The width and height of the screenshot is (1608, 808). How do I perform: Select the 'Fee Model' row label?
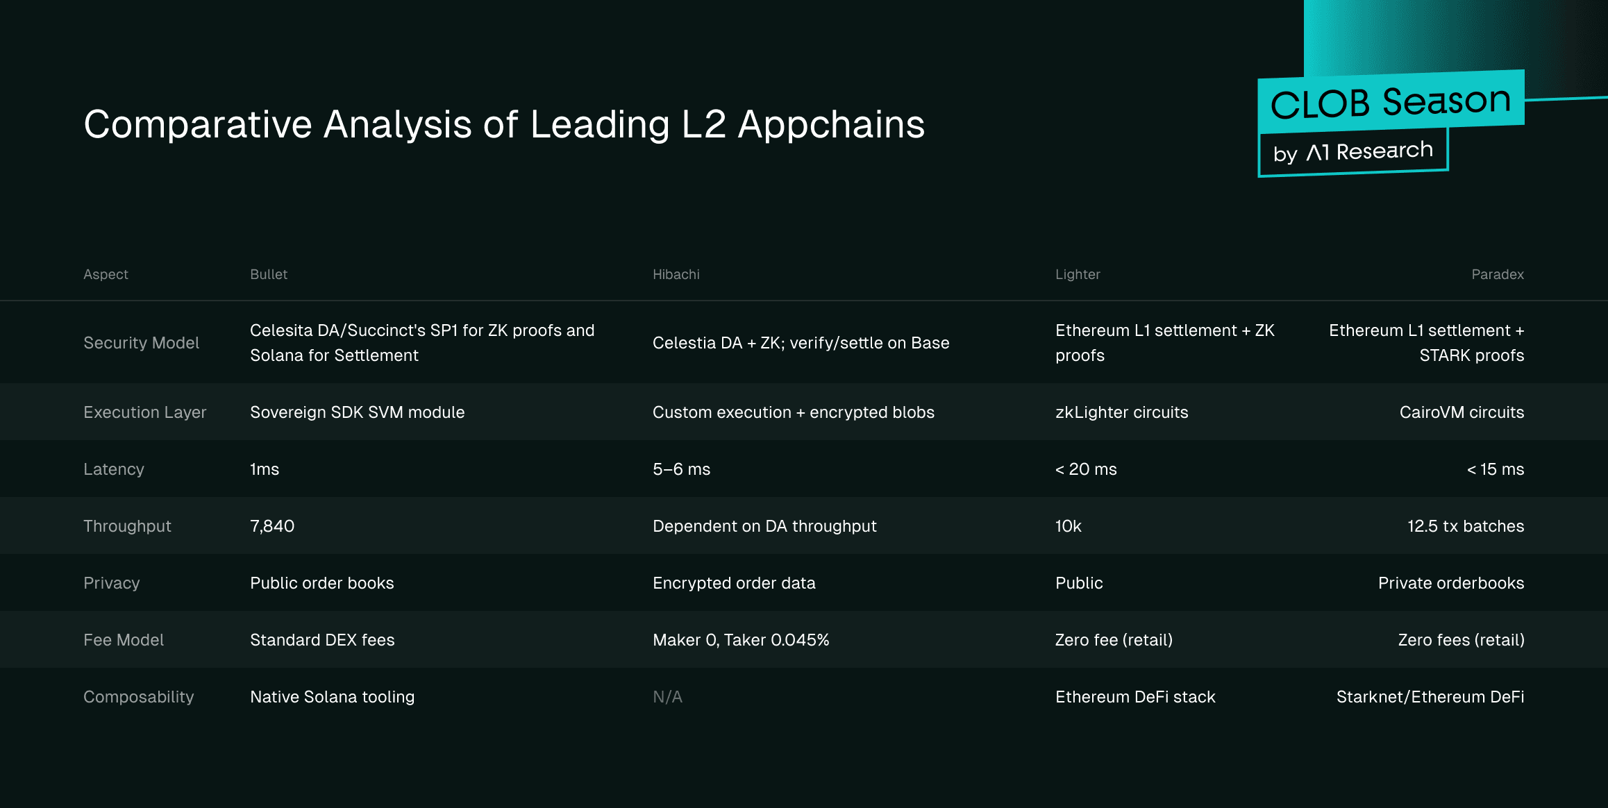coord(124,640)
